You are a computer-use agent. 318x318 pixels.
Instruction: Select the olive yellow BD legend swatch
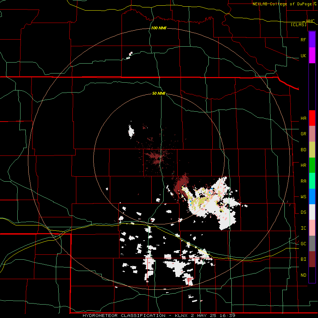click(x=312, y=150)
